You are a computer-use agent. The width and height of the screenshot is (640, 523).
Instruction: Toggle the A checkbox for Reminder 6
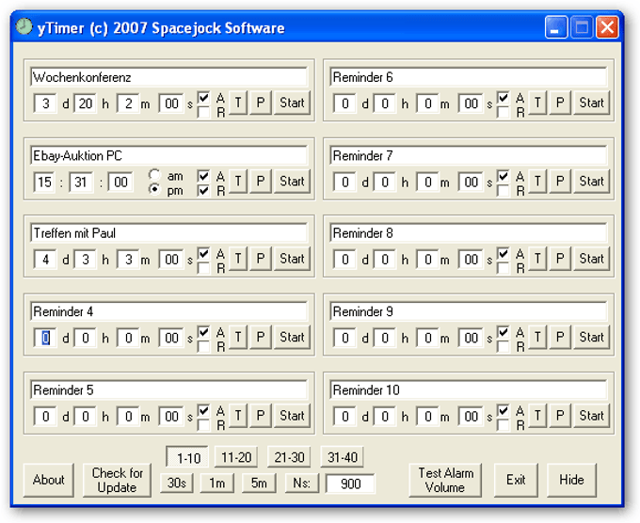click(x=503, y=98)
